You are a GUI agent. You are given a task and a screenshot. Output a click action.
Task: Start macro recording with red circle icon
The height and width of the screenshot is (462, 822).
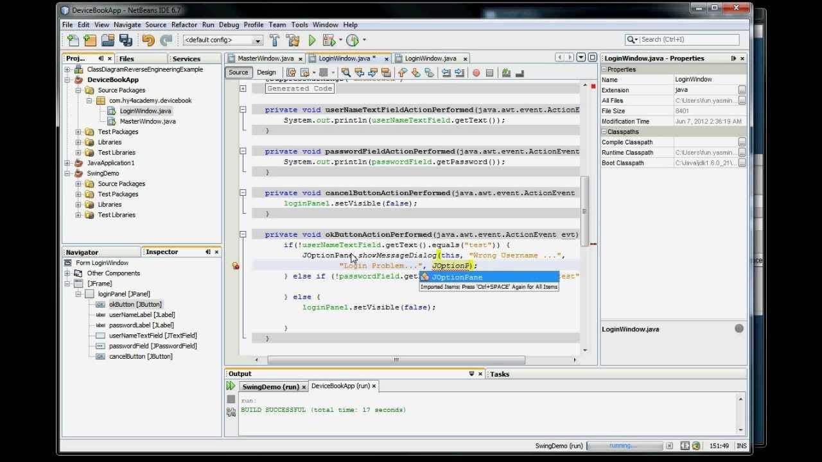click(477, 73)
